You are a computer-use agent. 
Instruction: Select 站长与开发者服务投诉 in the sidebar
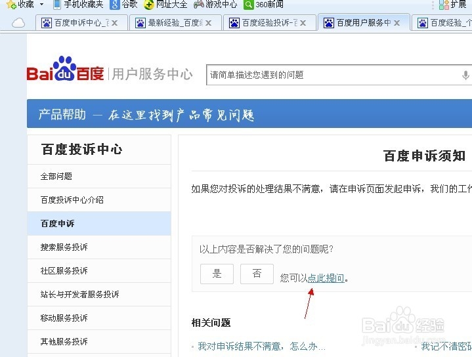pyautogui.click(x=99, y=294)
